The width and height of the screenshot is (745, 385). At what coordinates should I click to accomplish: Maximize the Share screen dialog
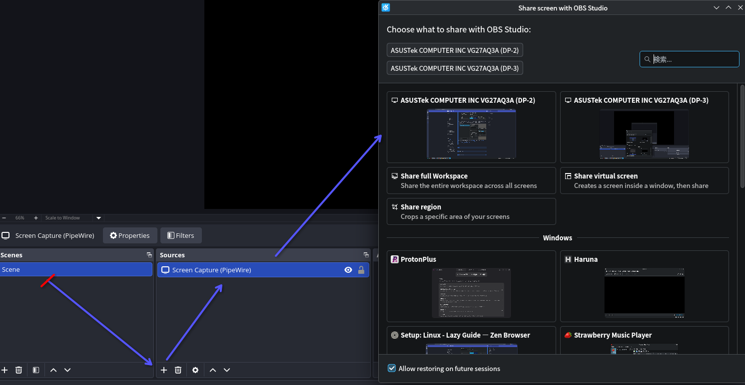tap(729, 7)
